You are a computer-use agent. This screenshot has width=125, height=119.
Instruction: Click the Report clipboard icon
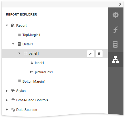point(13,25)
